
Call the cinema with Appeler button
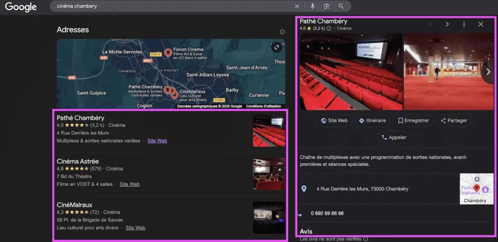coord(394,138)
